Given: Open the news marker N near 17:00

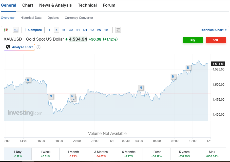Looking at the screenshot, I should [51, 96].
